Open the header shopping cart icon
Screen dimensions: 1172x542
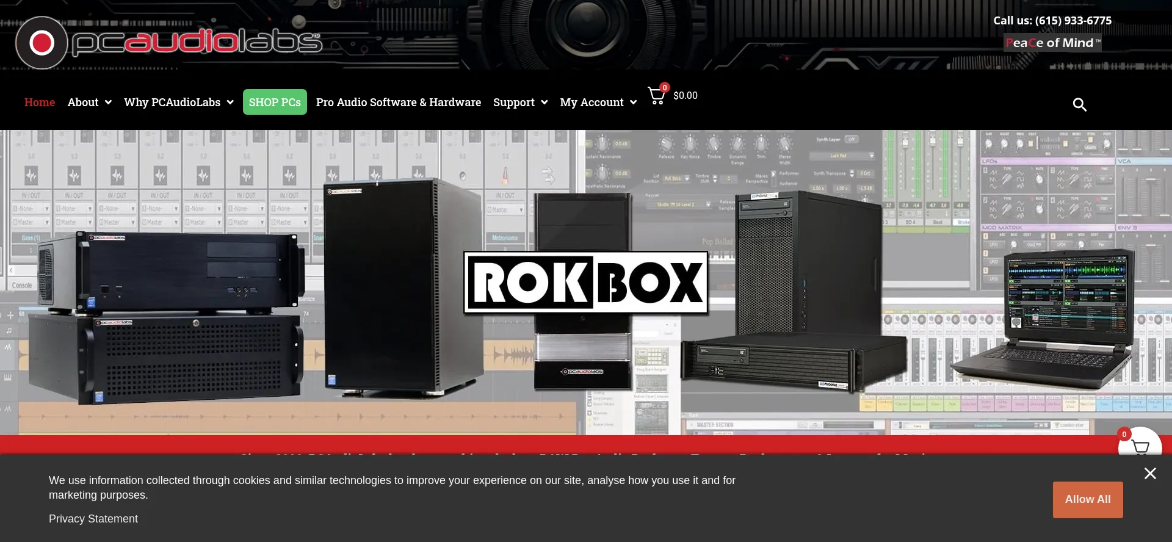tap(657, 95)
